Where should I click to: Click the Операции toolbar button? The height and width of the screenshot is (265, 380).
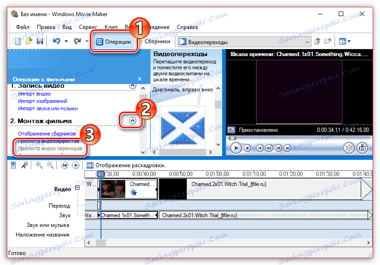coord(114,41)
